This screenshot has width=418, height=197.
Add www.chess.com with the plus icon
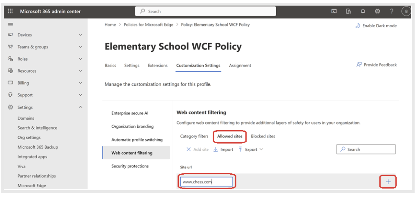click(x=388, y=181)
